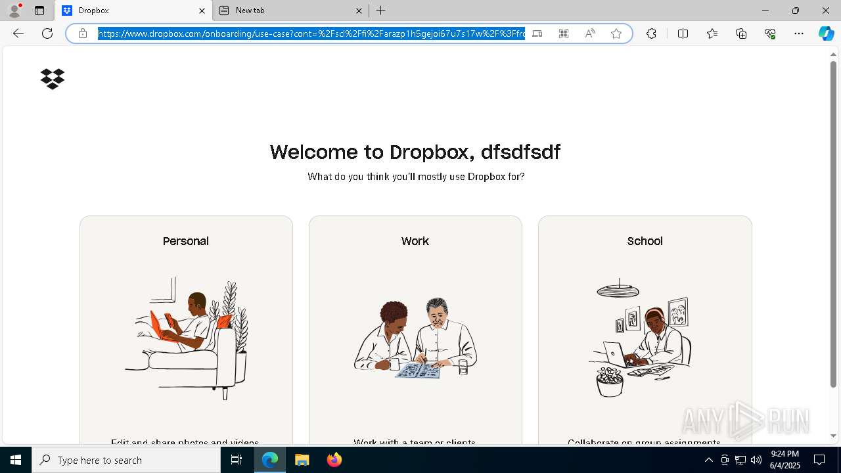The height and width of the screenshot is (473, 841).
Task: Close the New tab tab
Action: coord(359,11)
